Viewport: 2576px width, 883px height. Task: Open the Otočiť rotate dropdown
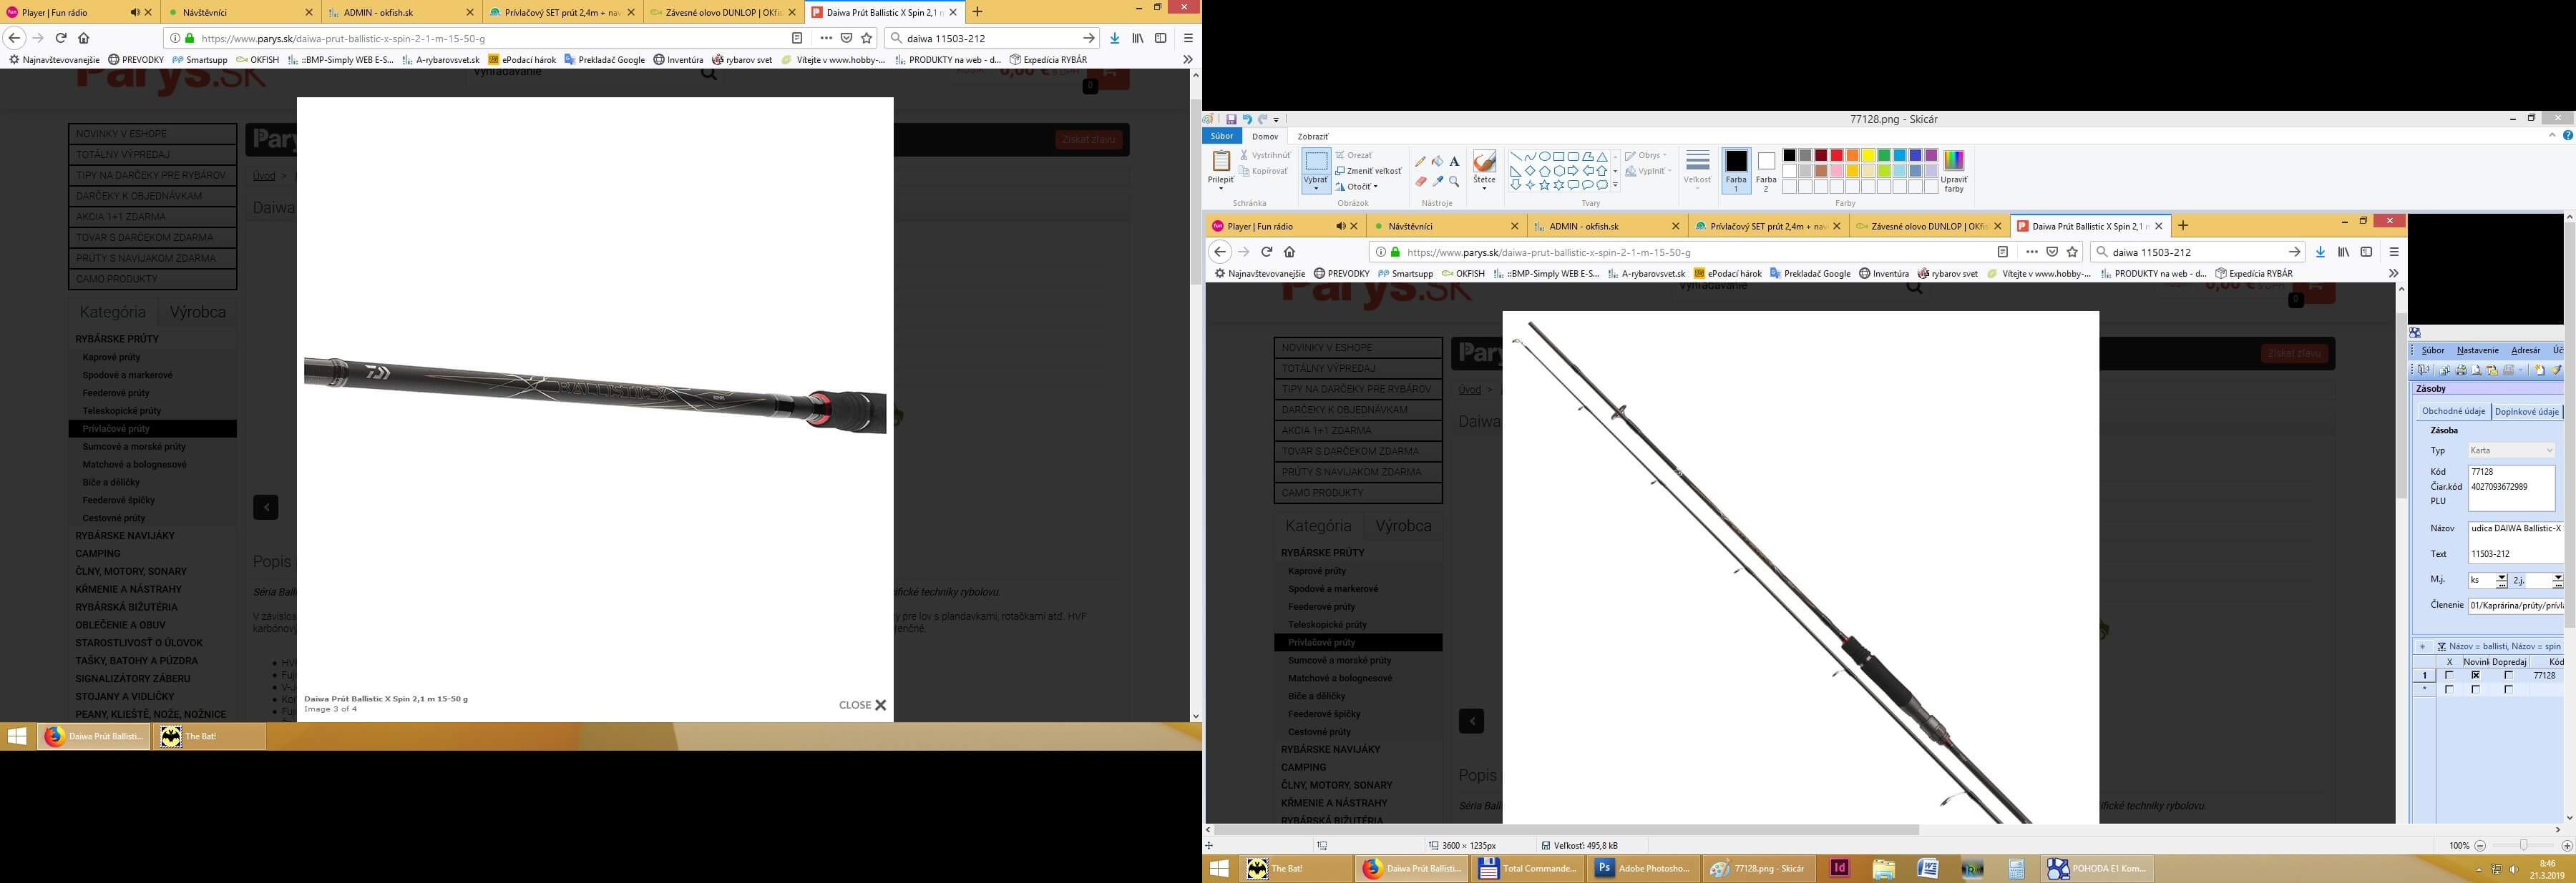1357,187
